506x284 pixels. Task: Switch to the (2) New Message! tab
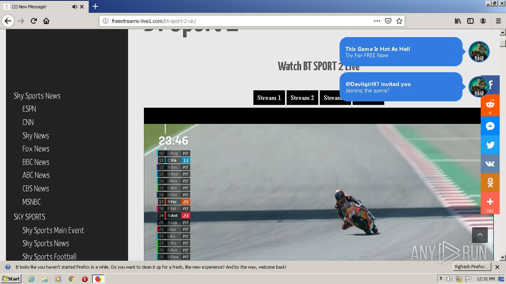[44, 7]
